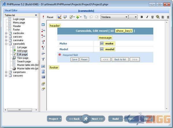Select the message placeholder in the editor

[105, 38]
